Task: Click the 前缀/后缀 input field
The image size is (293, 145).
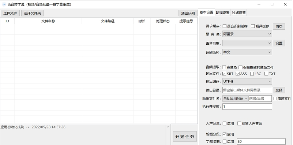Action: 260,98
